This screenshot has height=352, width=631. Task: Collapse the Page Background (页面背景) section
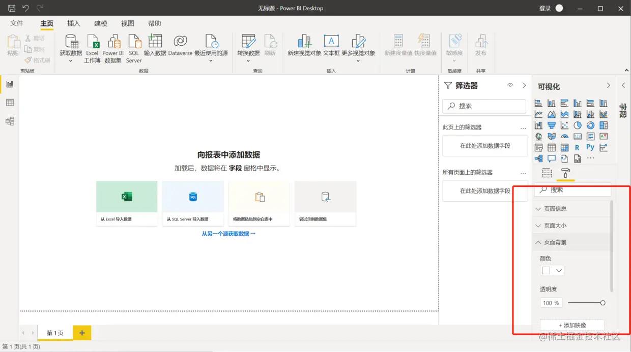572,242
